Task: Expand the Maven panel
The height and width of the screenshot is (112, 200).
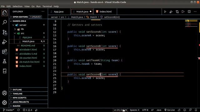Action: (28, 106)
